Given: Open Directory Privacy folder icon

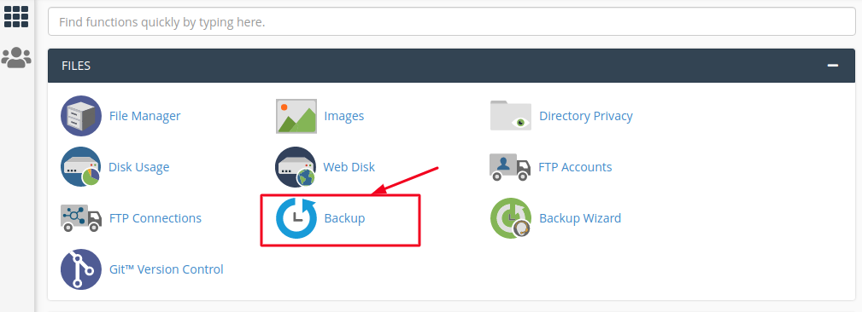Looking at the screenshot, I should click(511, 116).
